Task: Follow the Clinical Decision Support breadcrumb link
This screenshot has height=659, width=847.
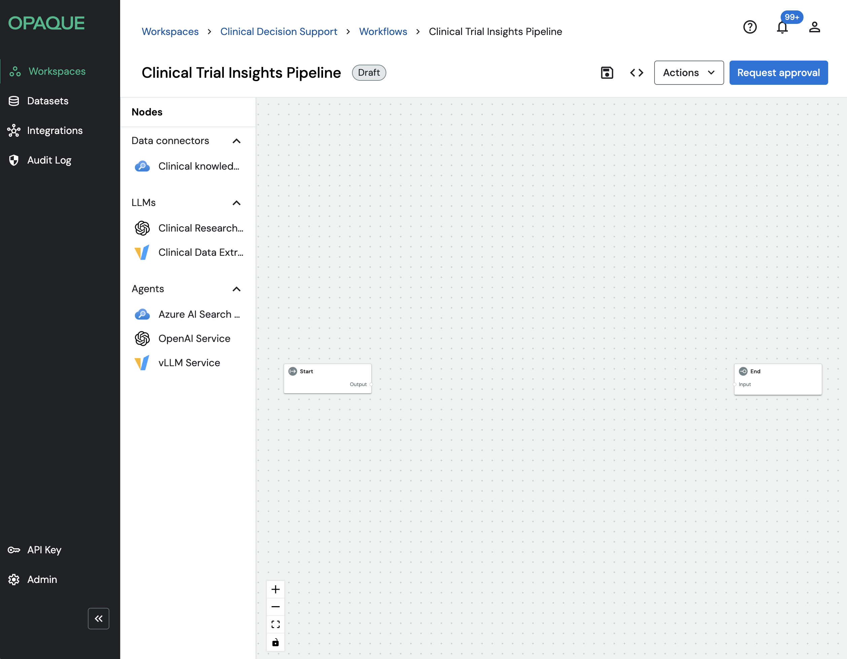Action: 278,31
